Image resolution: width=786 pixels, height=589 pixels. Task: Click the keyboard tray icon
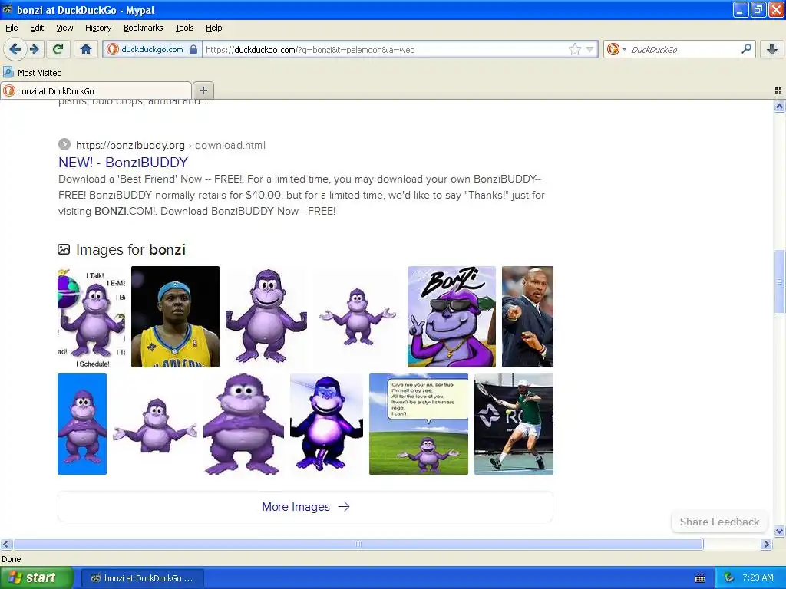[700, 578]
